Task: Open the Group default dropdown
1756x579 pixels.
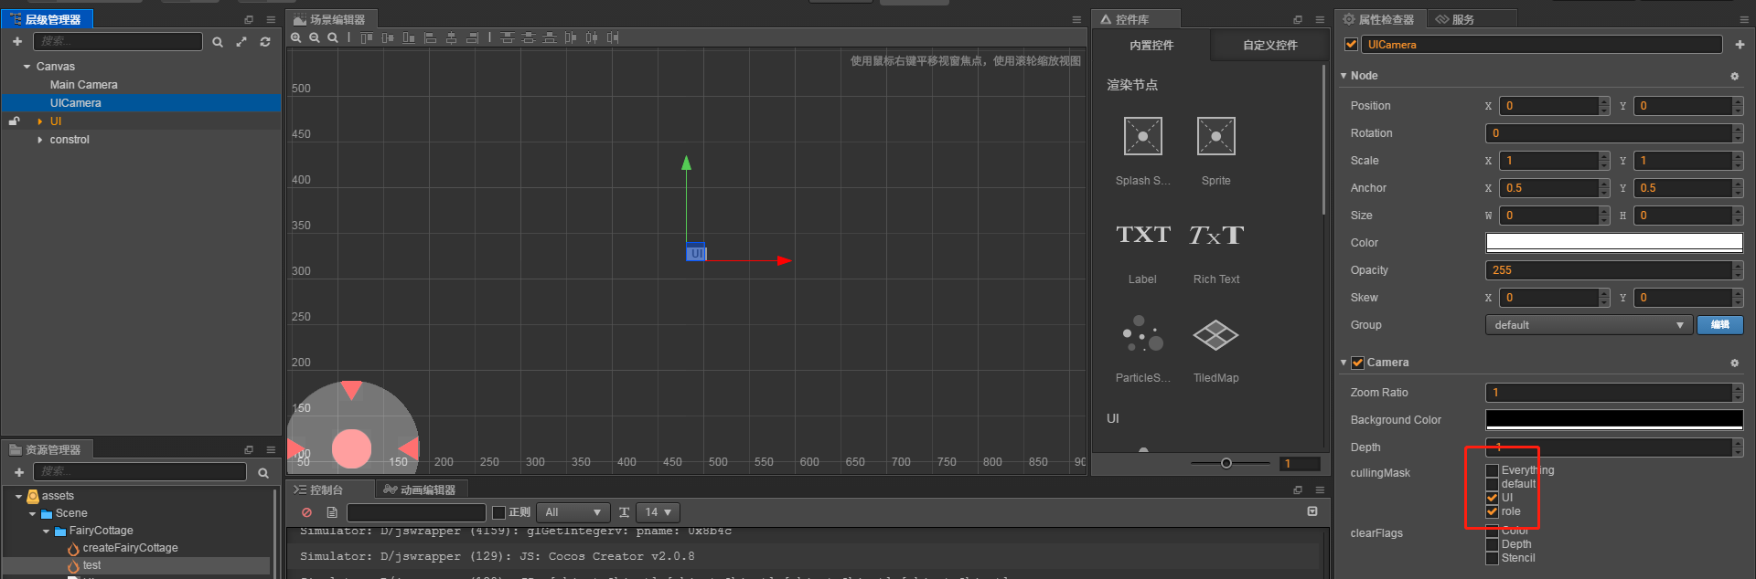Action: 1589,325
